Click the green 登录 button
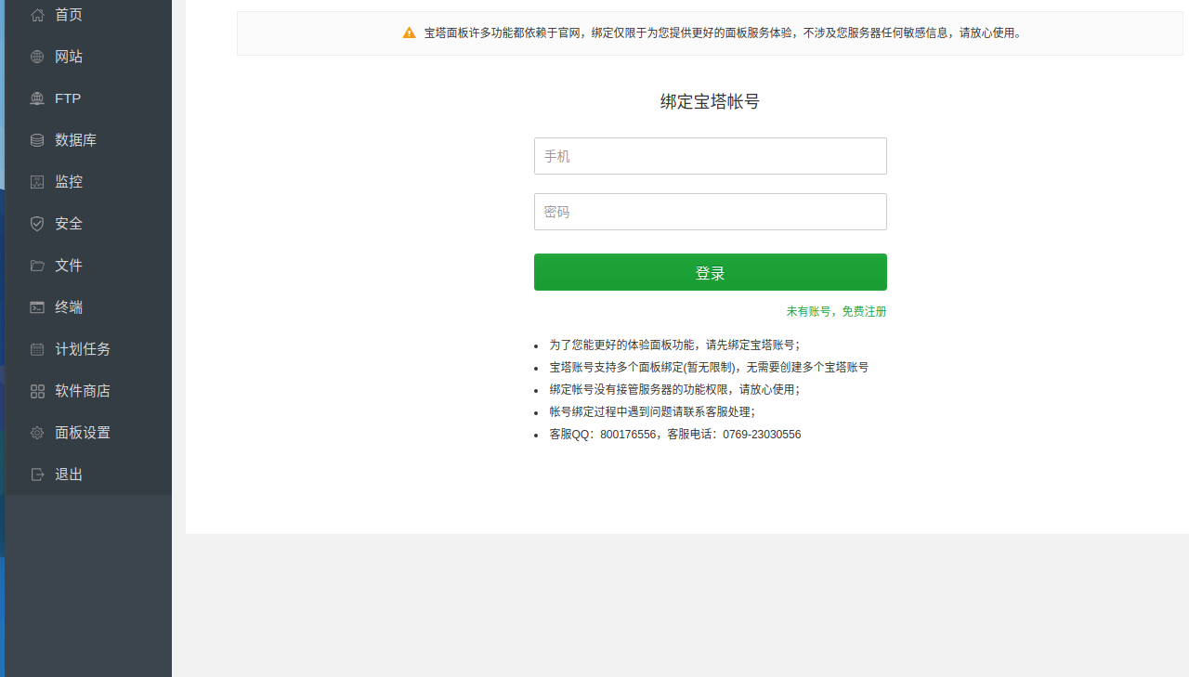Screen dimensions: 1189x677 click(711, 272)
